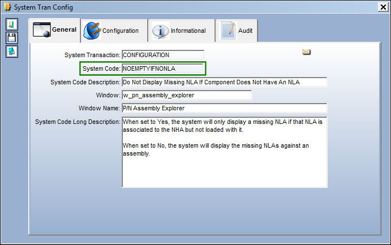Viewport: 391px width, 245px height.
Task: Click the Window field w_pn_assembly_explorer
Action: pyautogui.click(x=187, y=95)
